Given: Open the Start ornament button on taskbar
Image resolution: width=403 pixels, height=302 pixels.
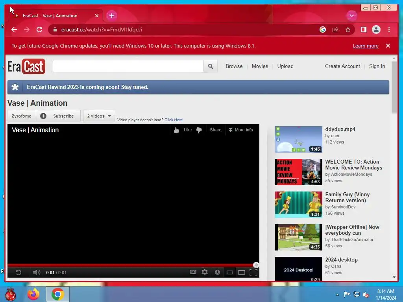Looking at the screenshot, I should click(11, 294).
